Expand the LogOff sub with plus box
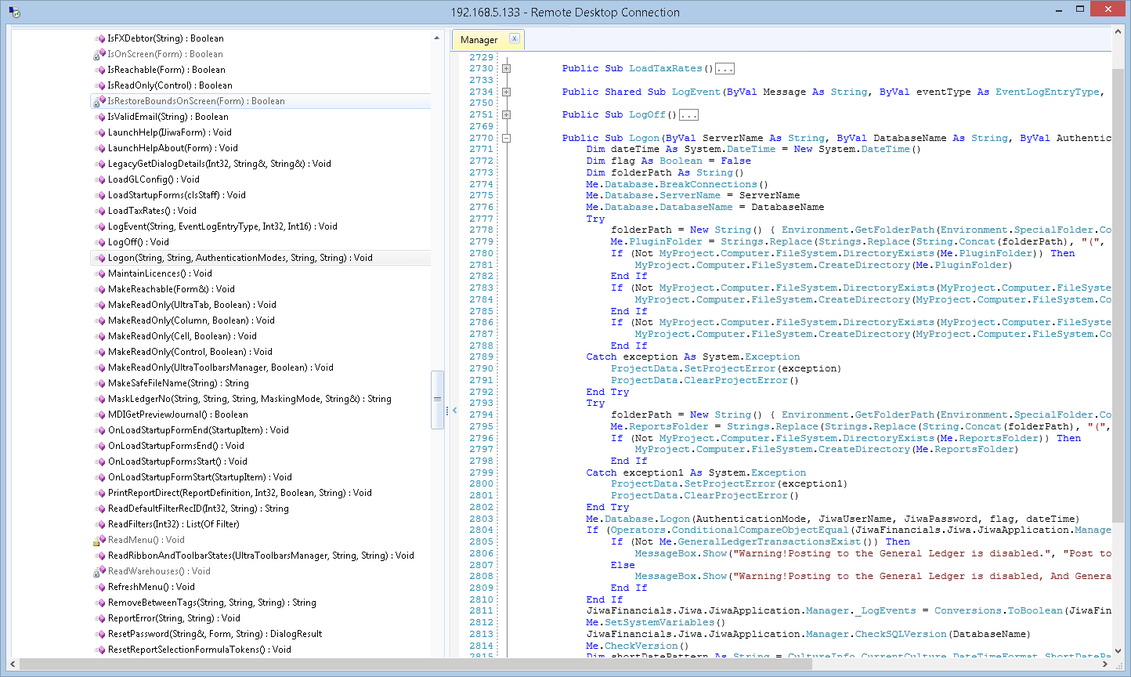 coord(506,115)
